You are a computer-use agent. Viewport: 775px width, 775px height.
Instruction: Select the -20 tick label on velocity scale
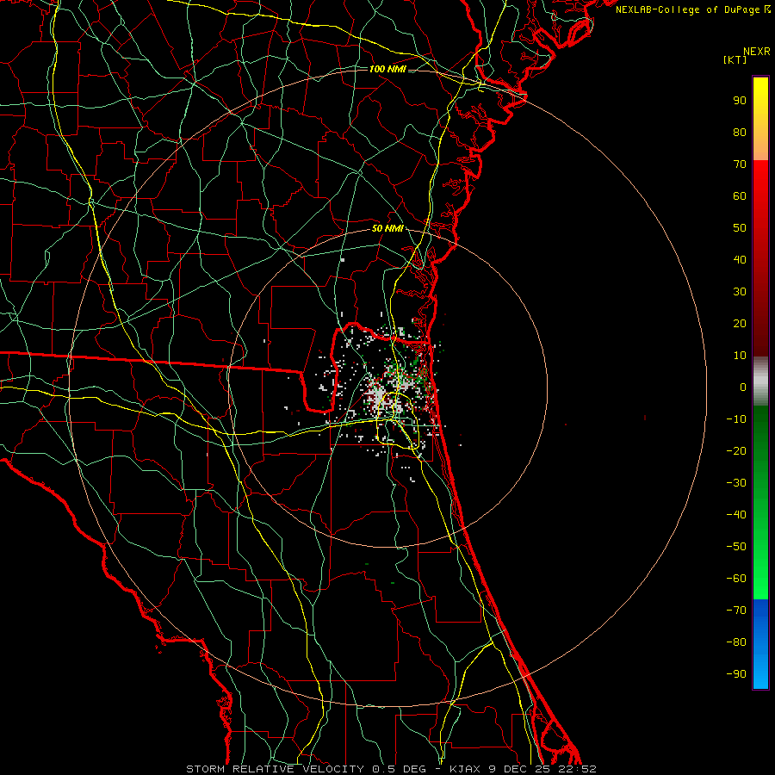(x=736, y=450)
